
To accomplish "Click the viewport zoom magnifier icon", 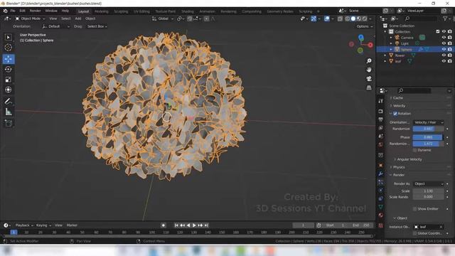I will pyautogui.click(x=369, y=61).
